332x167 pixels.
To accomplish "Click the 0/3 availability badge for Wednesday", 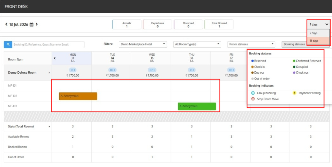I will click(x=152, y=70).
